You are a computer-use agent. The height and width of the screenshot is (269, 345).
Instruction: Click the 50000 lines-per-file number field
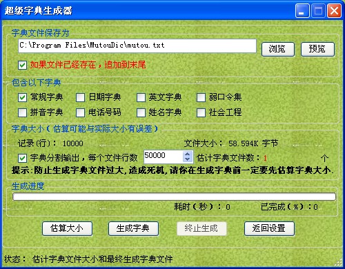[164, 157]
